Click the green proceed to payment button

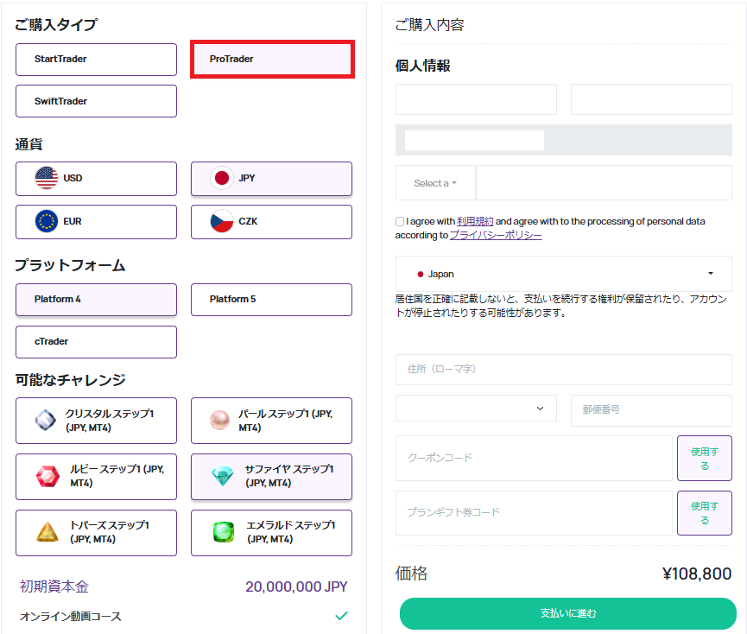(568, 613)
